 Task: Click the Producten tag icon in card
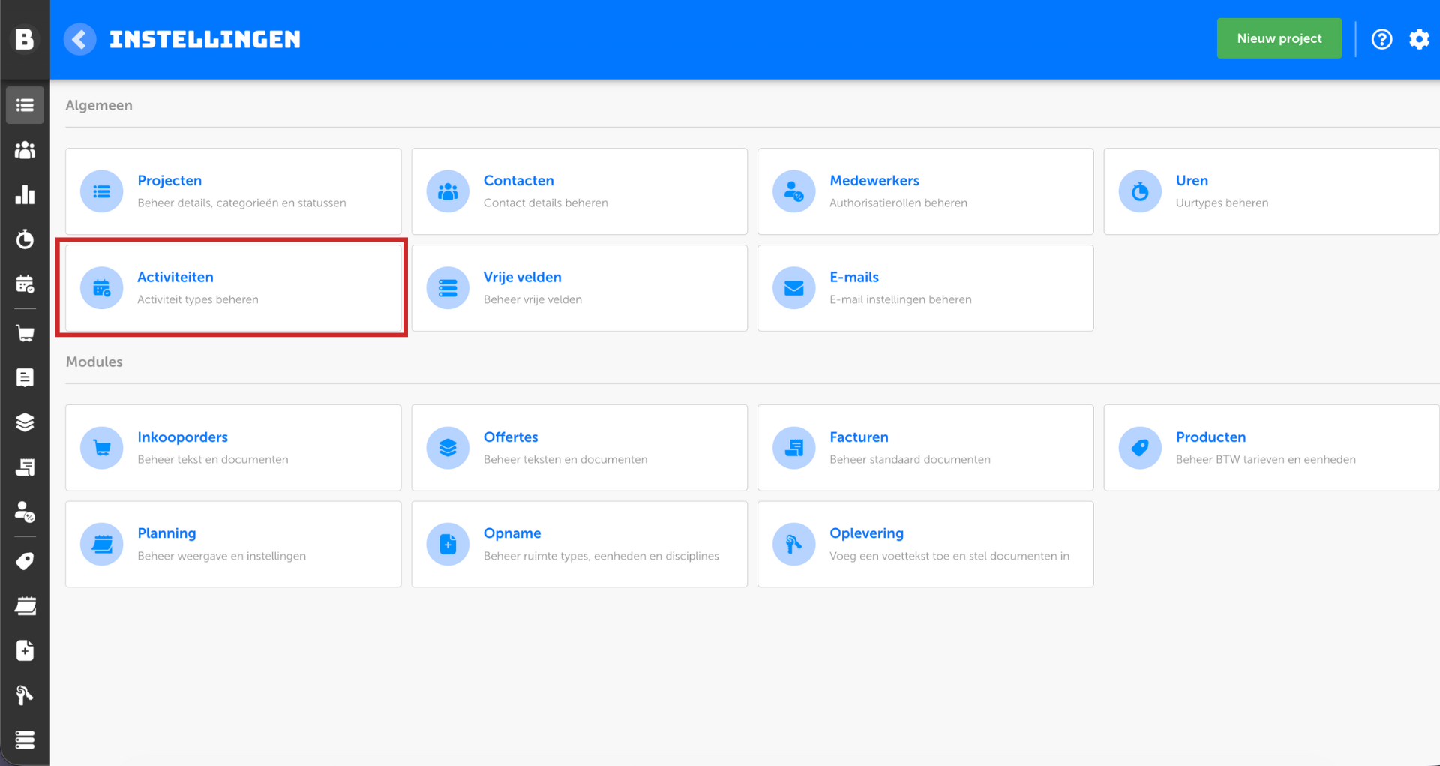tap(1140, 448)
